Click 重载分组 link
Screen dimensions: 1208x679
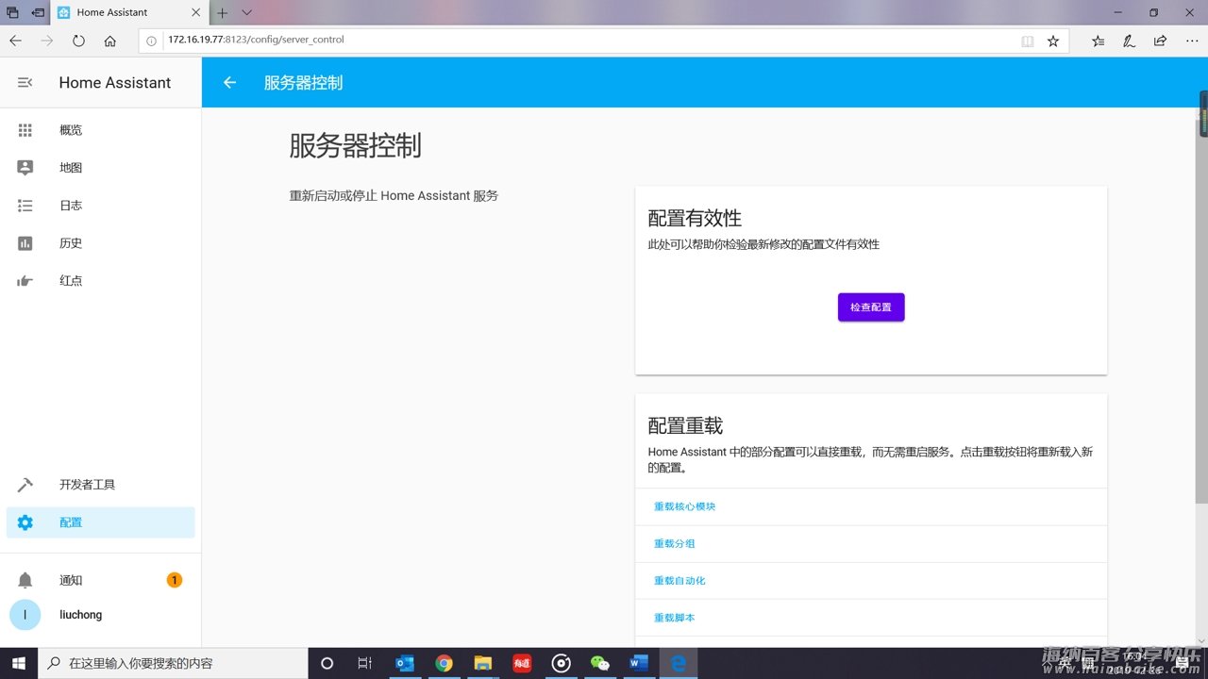pos(674,543)
